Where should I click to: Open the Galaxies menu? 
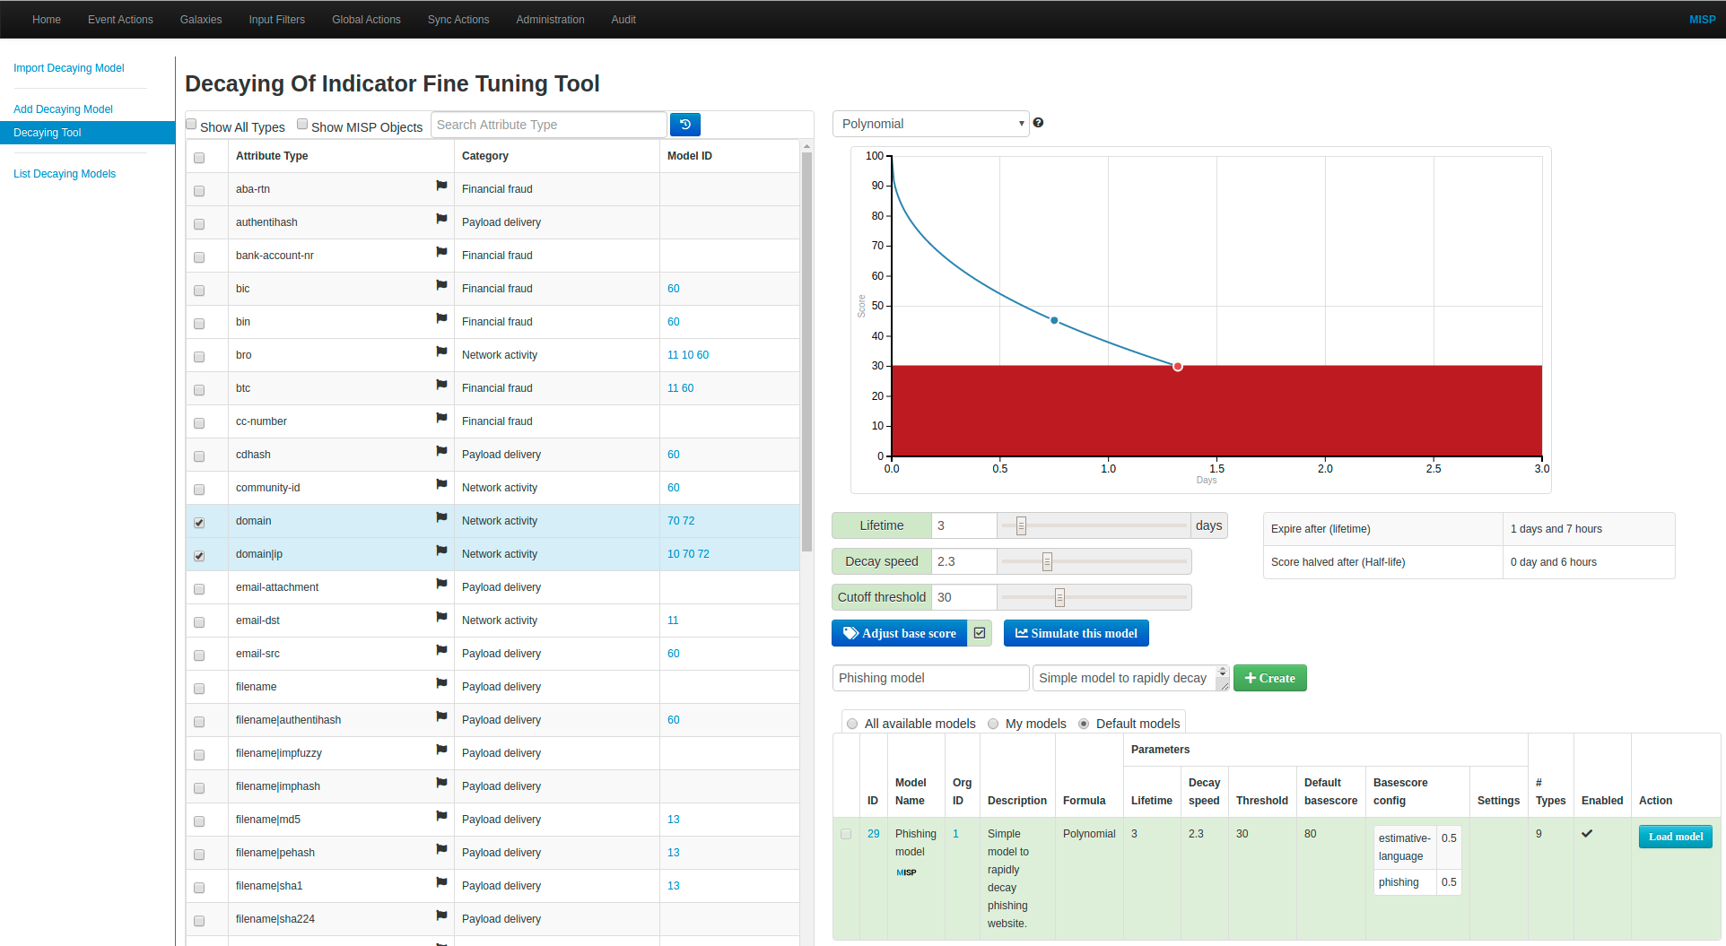coord(201,20)
